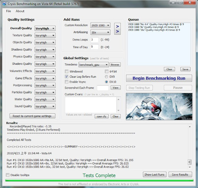Open the Texture Quality dropdown
This screenshot has width=198, height=188.
[45, 36]
